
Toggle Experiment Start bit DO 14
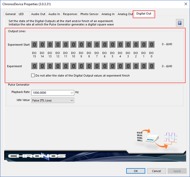[42, 44]
